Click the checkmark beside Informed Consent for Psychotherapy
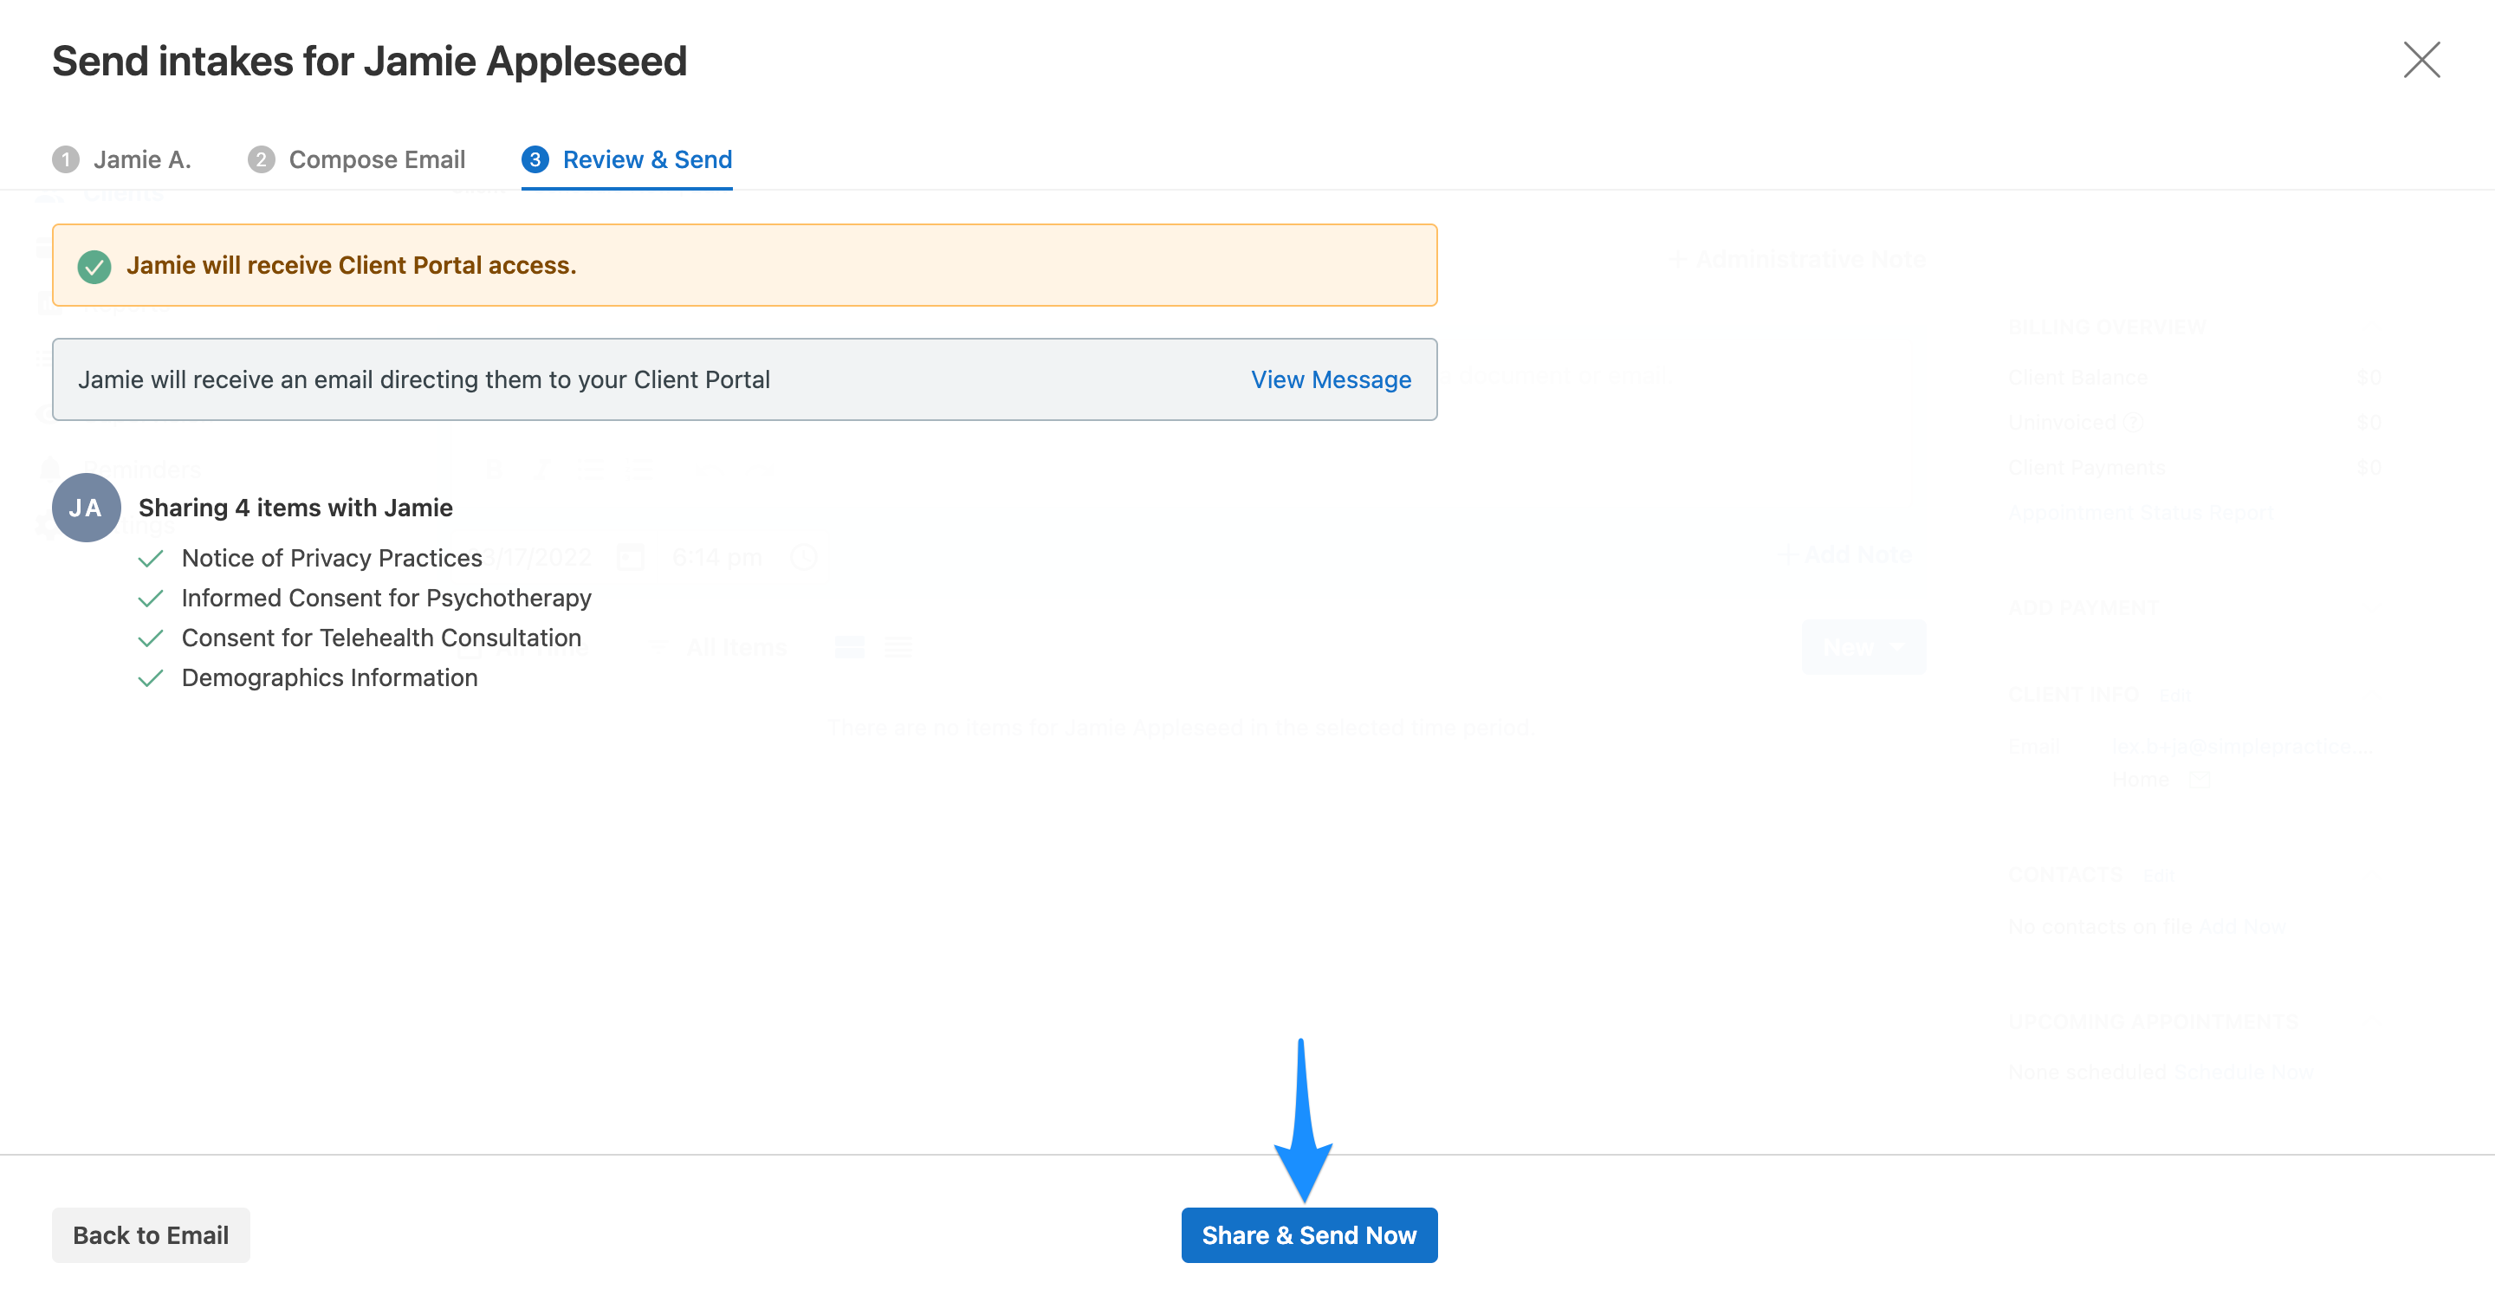Screen dimensions: 2495x1315 click(151, 599)
